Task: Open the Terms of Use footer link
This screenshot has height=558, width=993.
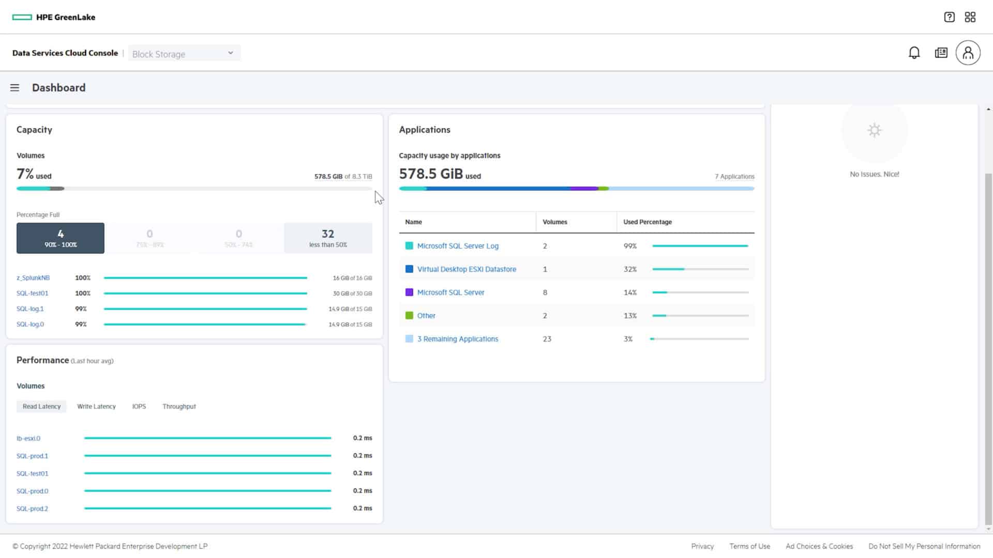Action: pyautogui.click(x=749, y=546)
